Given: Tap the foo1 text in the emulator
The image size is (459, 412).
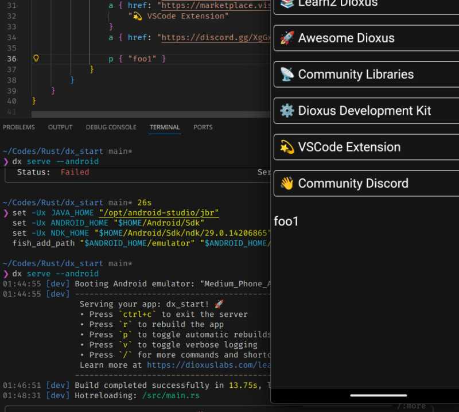Looking at the screenshot, I should pyautogui.click(x=286, y=221).
